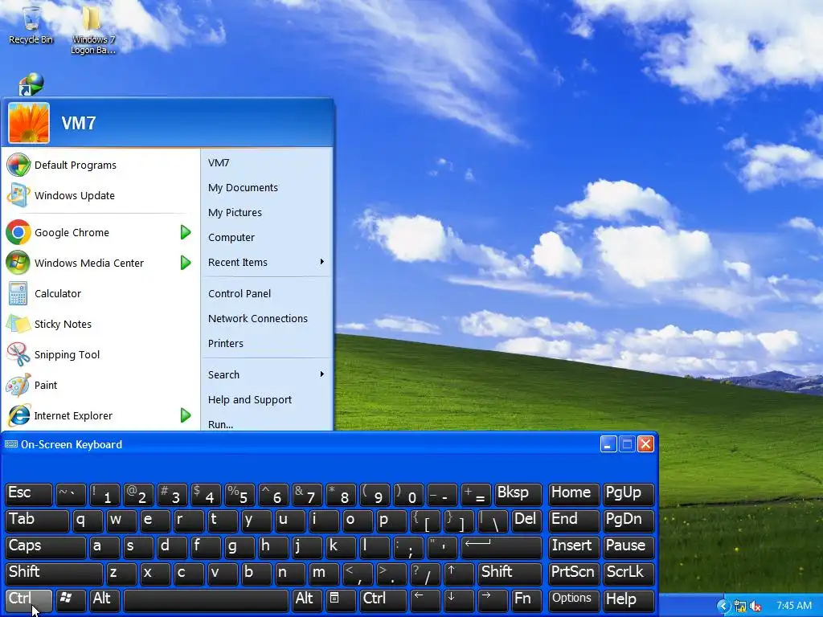
Task: Click the PgDn key on the keyboard
Action: (x=629, y=520)
